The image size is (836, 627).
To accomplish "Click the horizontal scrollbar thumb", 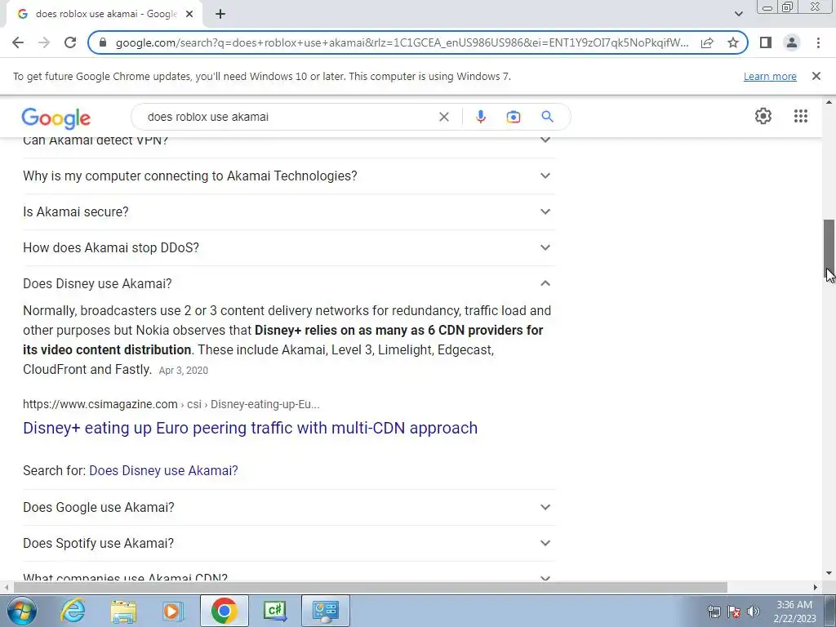I will (x=370, y=587).
